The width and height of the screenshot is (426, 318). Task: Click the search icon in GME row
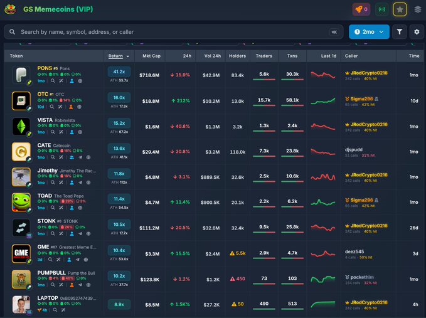coord(50,260)
